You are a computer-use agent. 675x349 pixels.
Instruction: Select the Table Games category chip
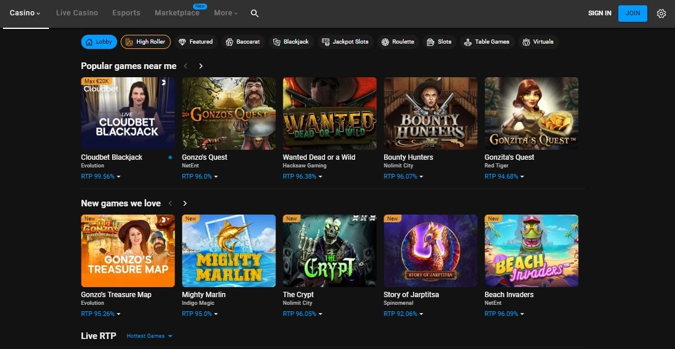point(487,42)
